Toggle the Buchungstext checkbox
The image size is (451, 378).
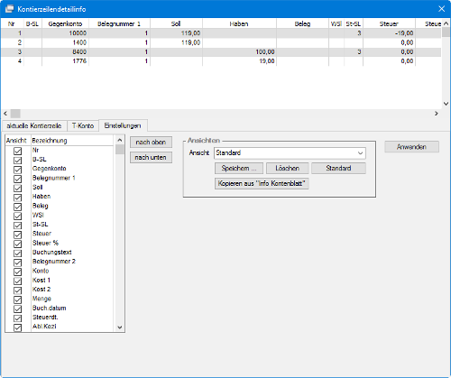coord(18,254)
